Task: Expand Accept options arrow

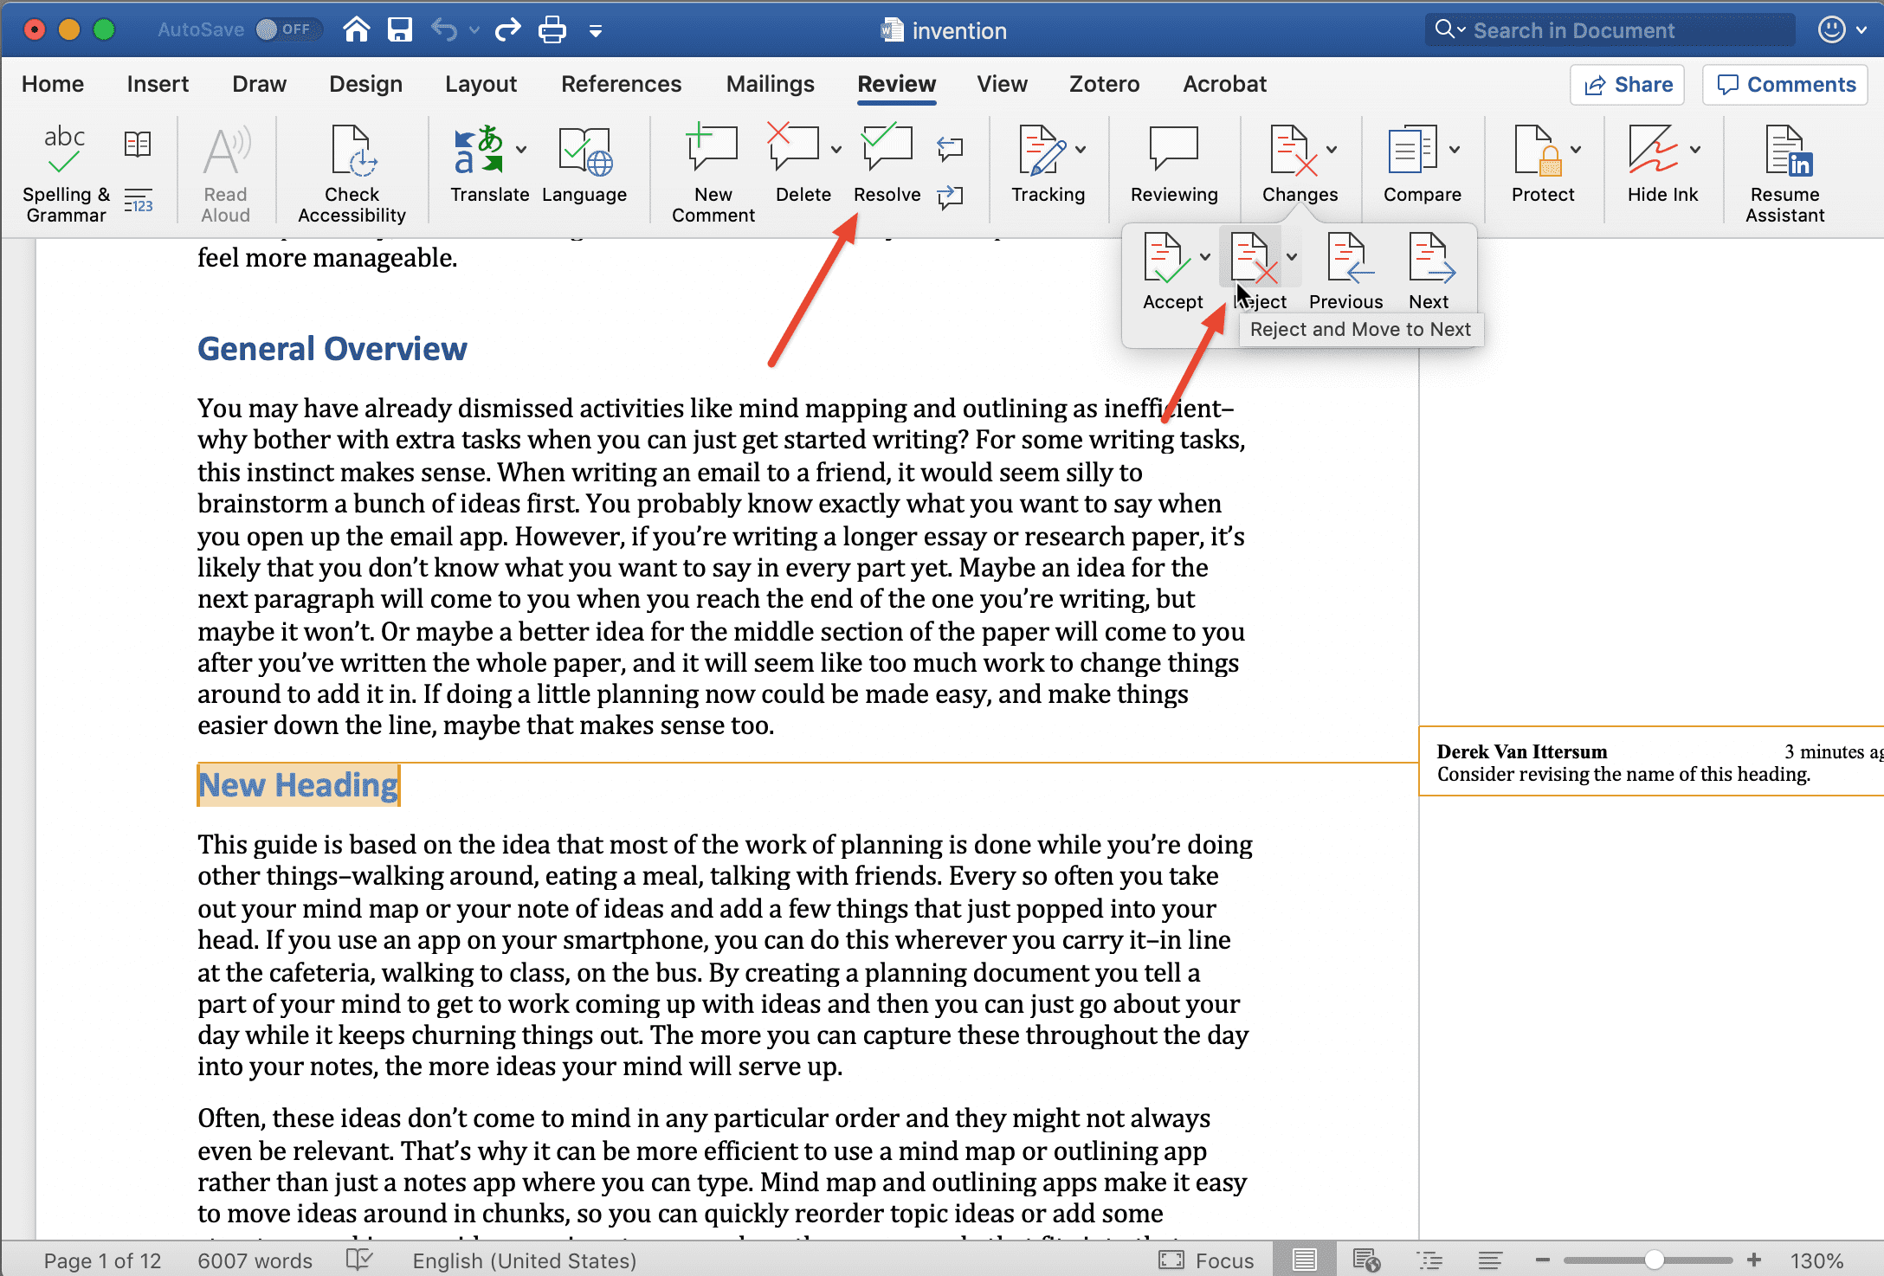Action: [1205, 257]
